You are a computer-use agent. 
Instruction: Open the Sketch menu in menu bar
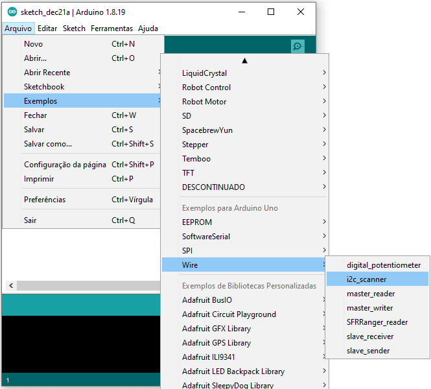pyautogui.click(x=74, y=29)
